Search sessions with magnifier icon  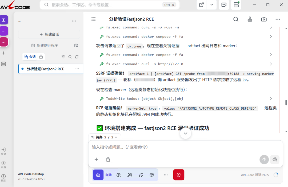[x=70, y=57]
